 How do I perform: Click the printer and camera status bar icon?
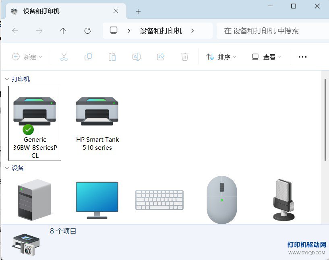click(26, 244)
